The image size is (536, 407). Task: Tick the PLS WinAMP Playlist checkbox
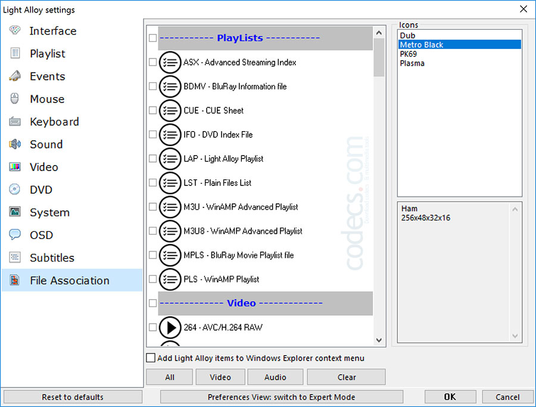tap(153, 279)
